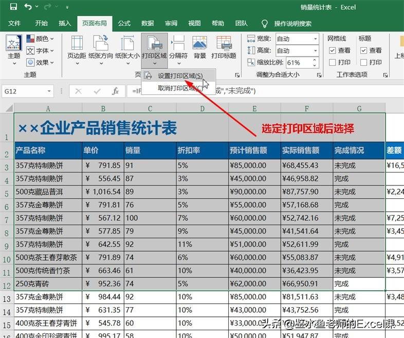The image size is (404, 338).
Task: Open the 文件 tab
Action: pos(14,24)
